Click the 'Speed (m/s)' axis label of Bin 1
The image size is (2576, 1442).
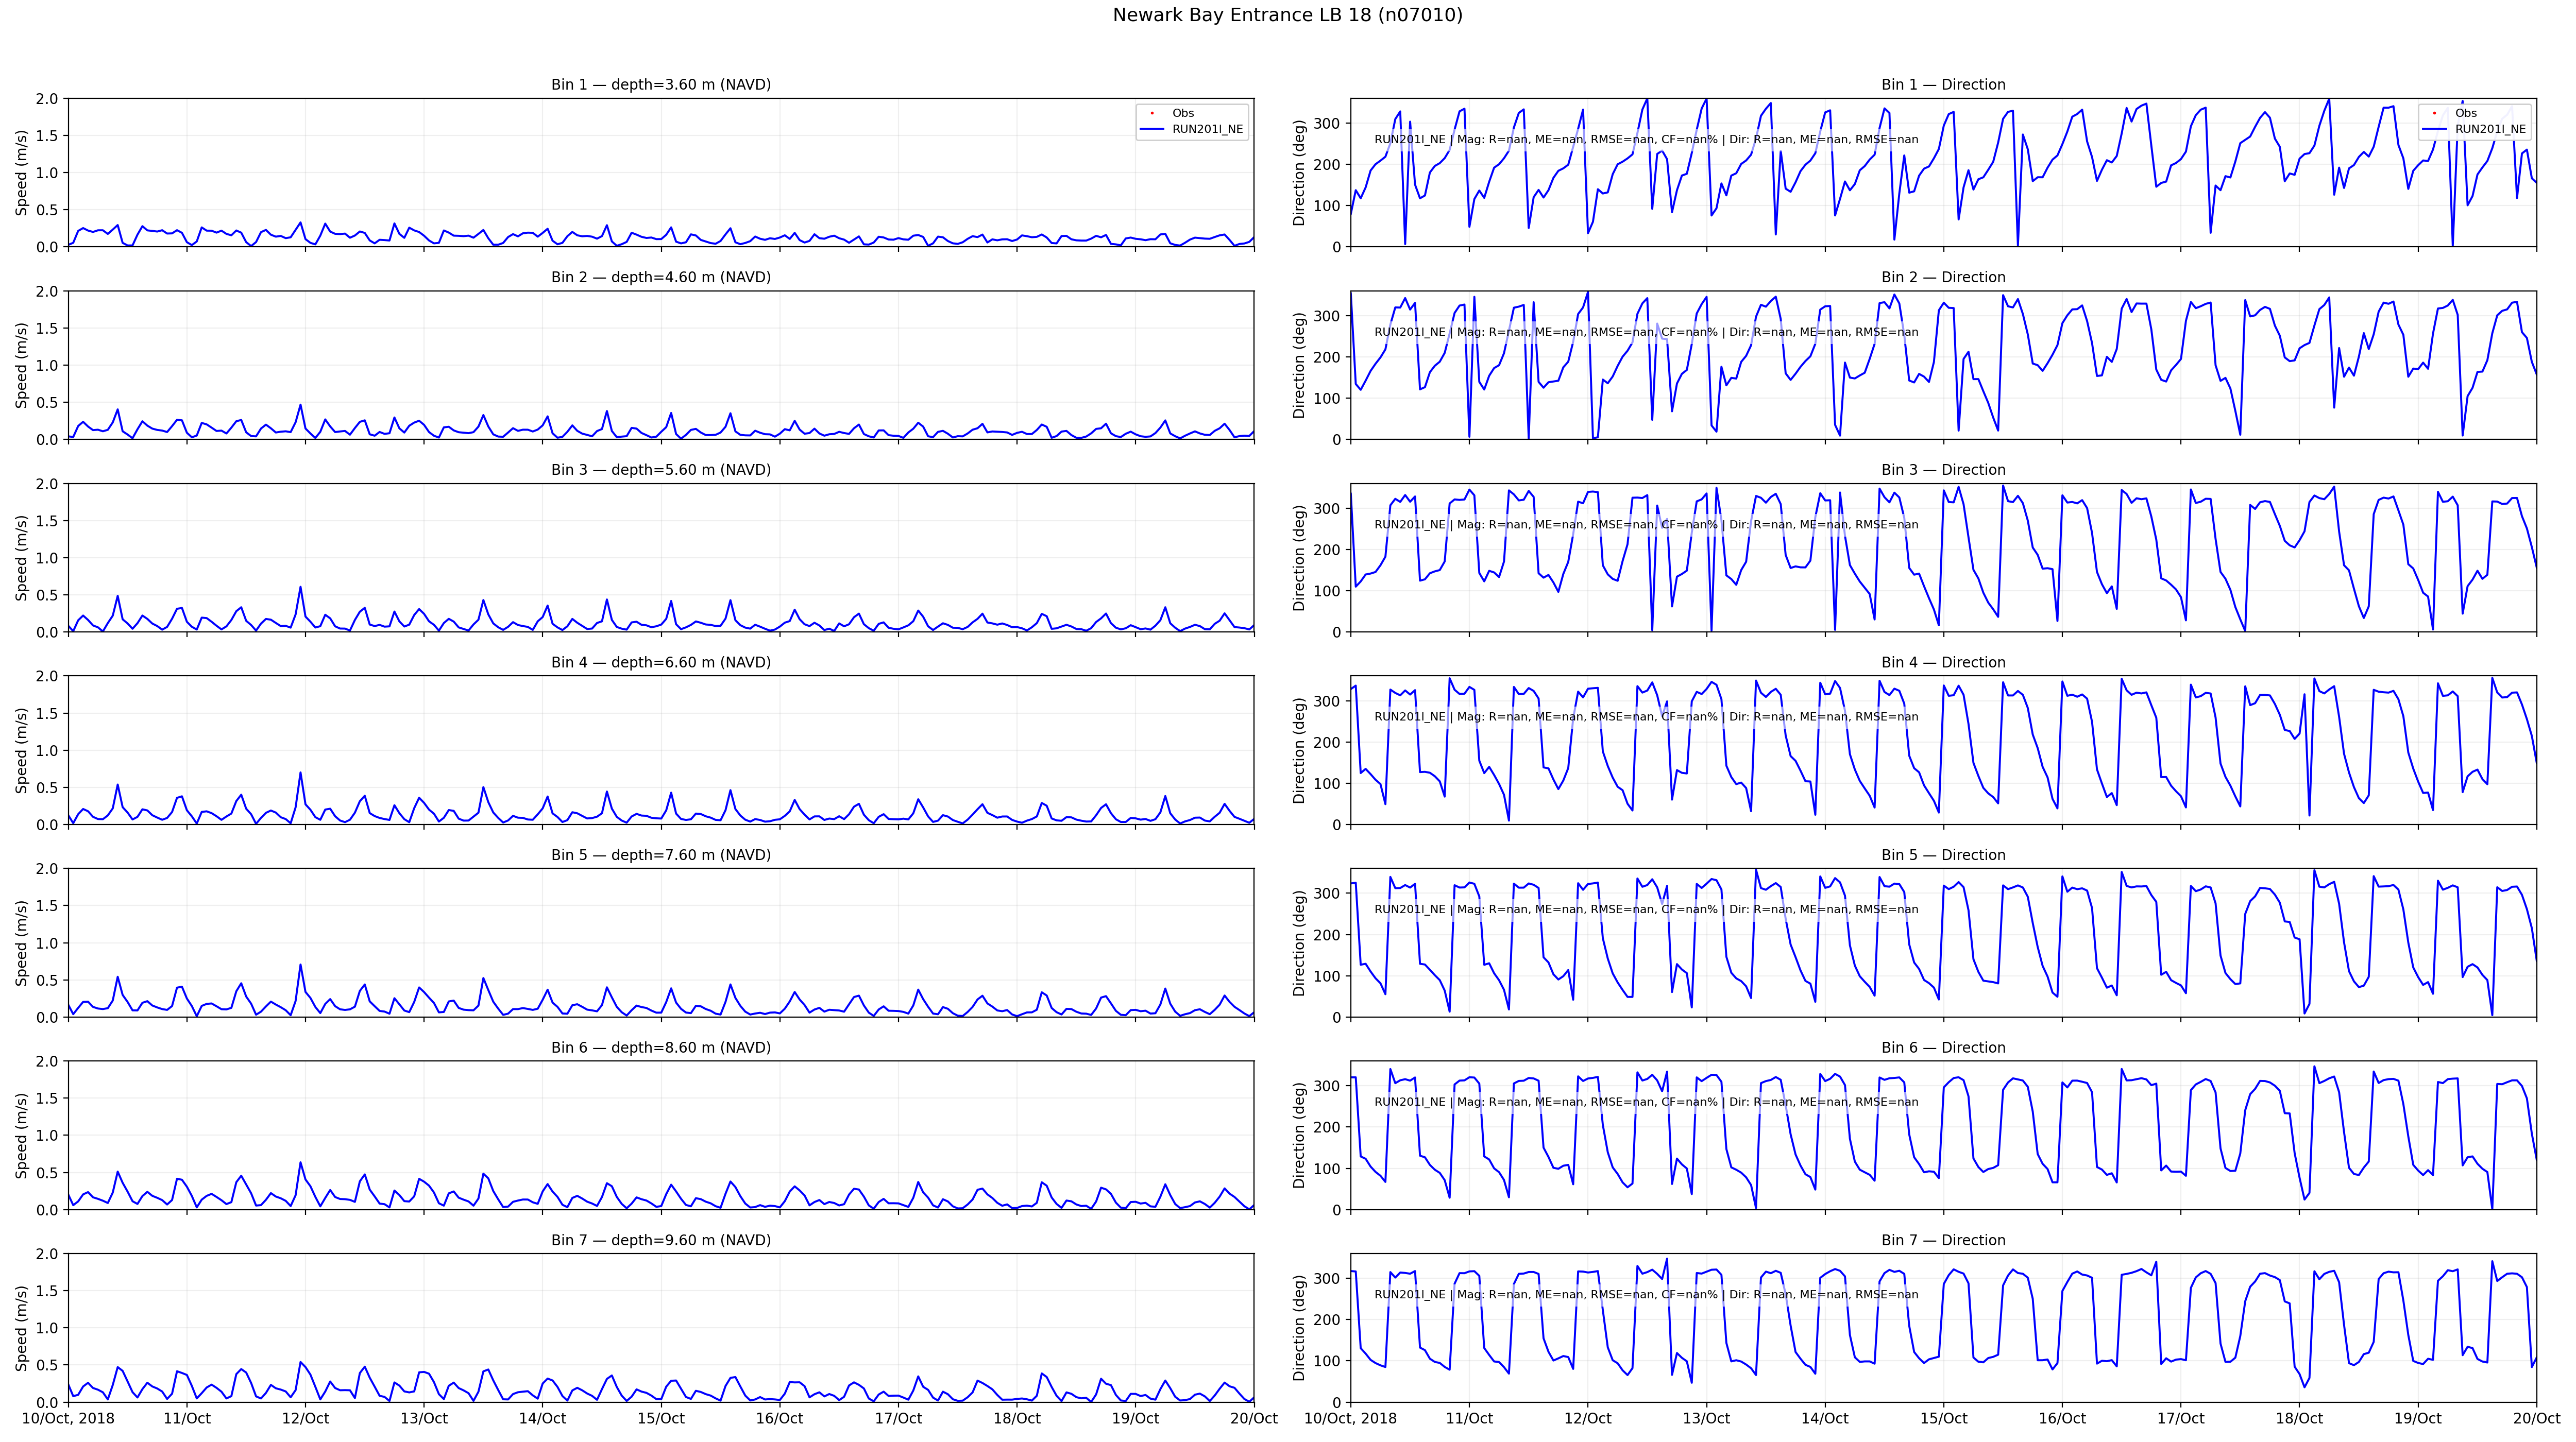(x=22, y=173)
